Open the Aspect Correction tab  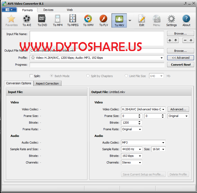pyautogui.click(x=47, y=83)
